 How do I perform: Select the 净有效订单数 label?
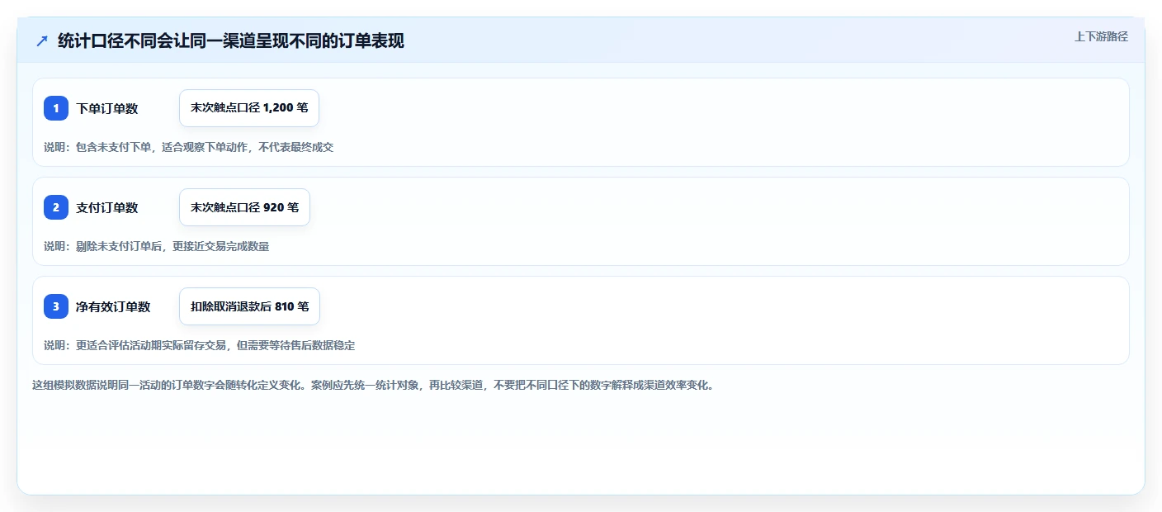coord(113,306)
